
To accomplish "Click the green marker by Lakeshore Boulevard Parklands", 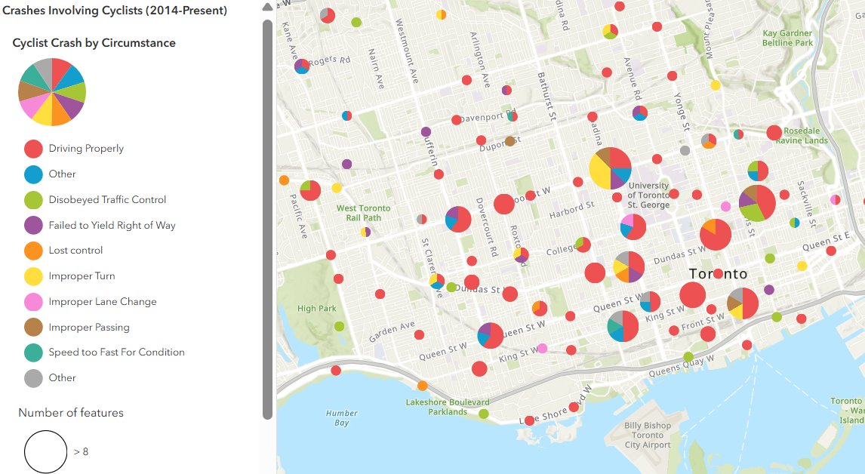I will (x=484, y=414).
